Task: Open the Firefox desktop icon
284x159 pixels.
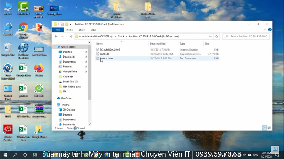Action: (39, 69)
